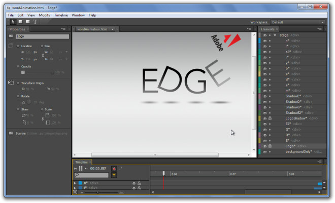Jump playhead to timeline end

click(86, 169)
